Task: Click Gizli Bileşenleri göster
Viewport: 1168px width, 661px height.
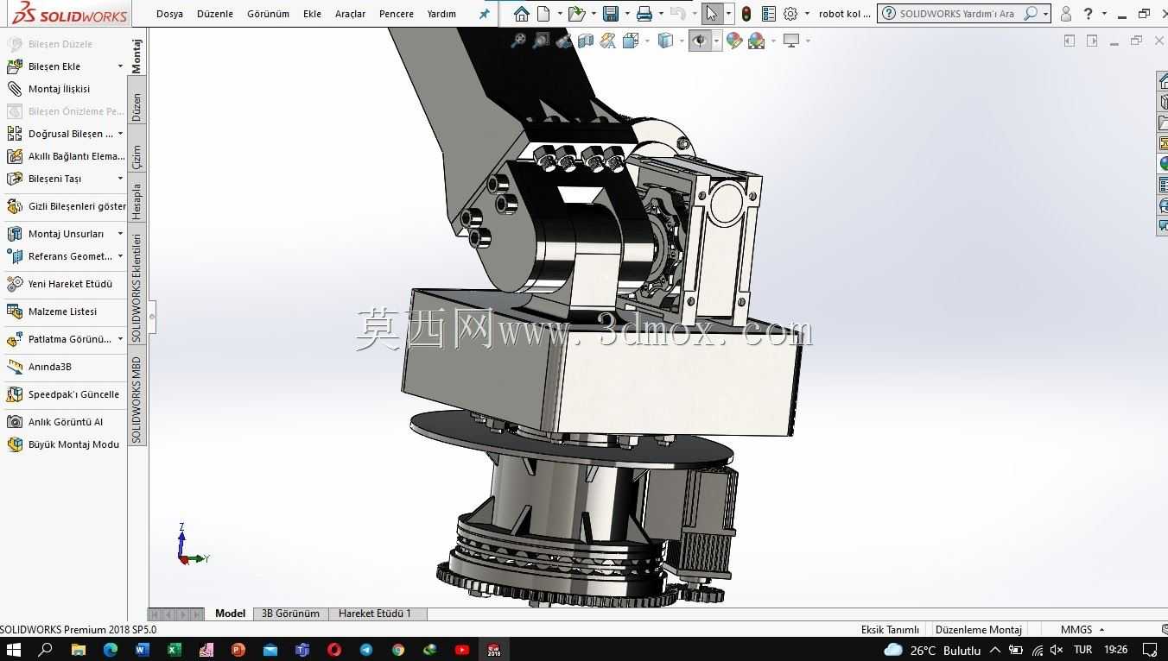Action: coord(77,206)
